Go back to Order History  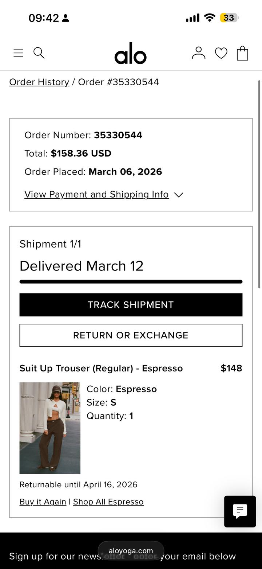pos(39,82)
